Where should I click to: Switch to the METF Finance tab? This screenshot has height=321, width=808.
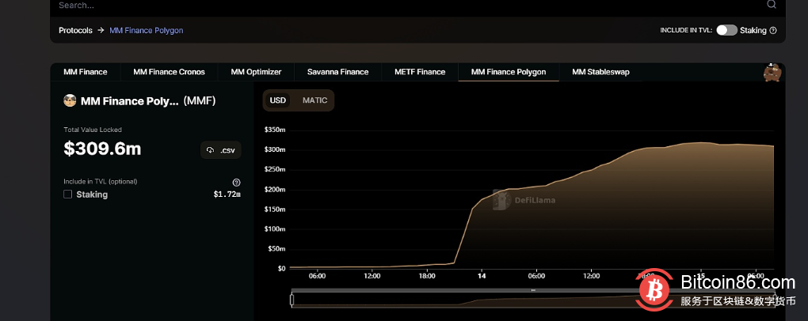tap(420, 72)
